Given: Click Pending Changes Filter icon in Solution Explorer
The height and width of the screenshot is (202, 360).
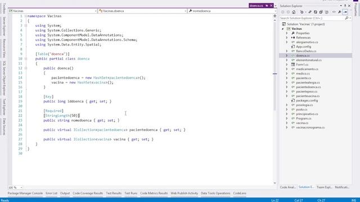Looking at the screenshot, I should point(301,12).
